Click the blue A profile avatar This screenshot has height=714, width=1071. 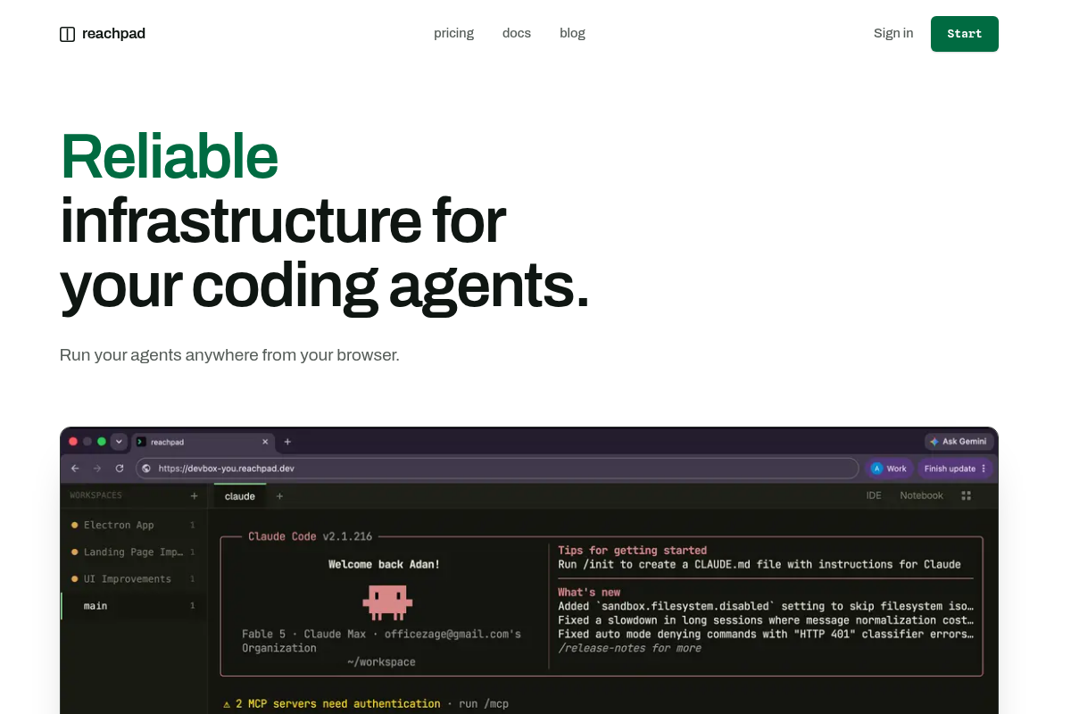(x=876, y=469)
